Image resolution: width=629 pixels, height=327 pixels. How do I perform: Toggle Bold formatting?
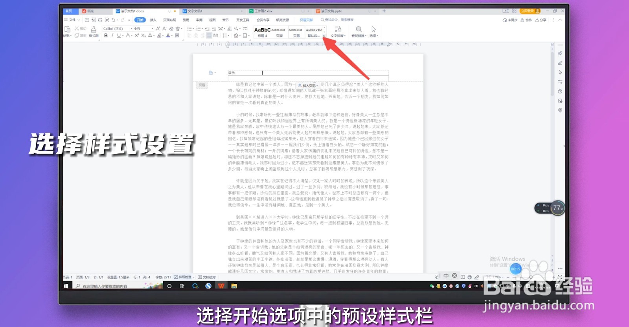click(106, 35)
